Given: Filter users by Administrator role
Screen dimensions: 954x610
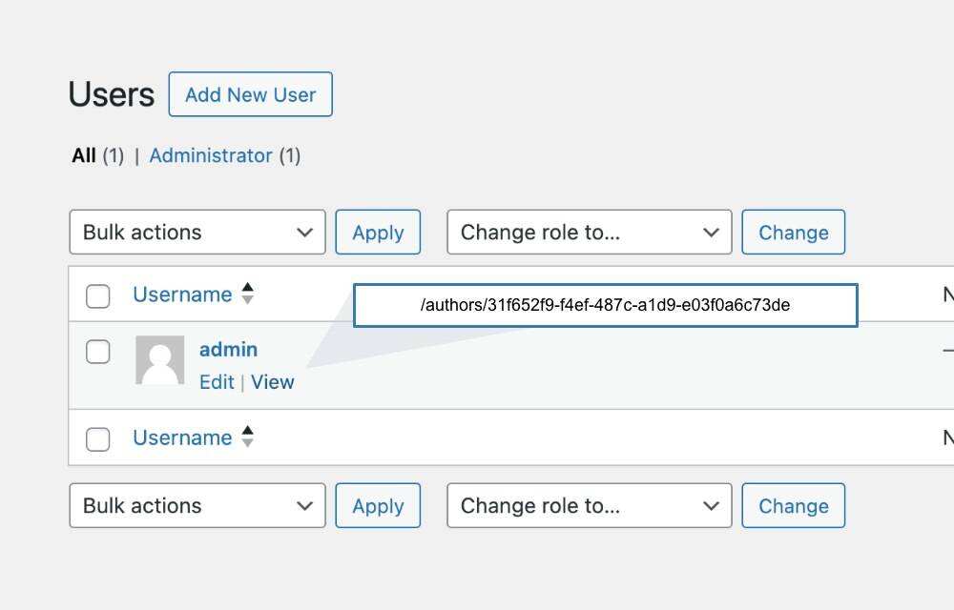Looking at the screenshot, I should [x=211, y=155].
